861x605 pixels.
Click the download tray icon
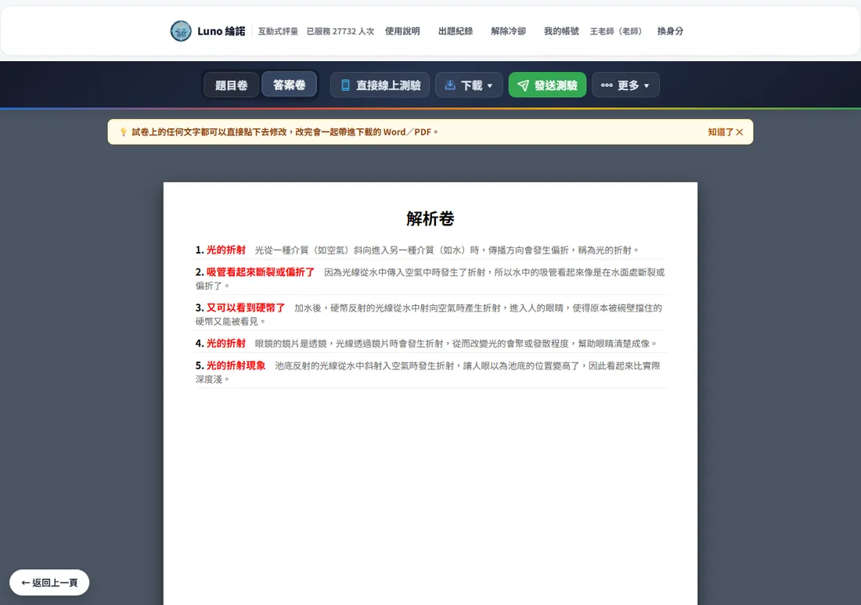(x=450, y=85)
